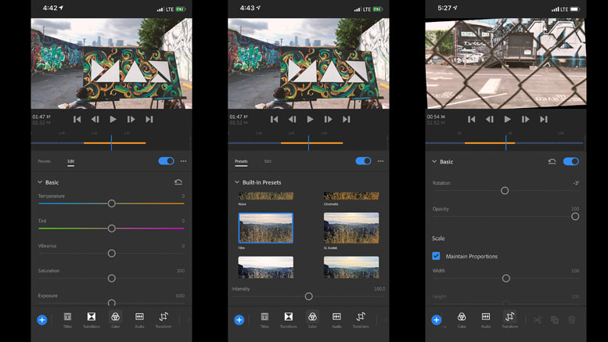Viewport: 608px width, 342px height.
Task: Click the Intensity slider handle on middle phone
Action: tap(308, 297)
